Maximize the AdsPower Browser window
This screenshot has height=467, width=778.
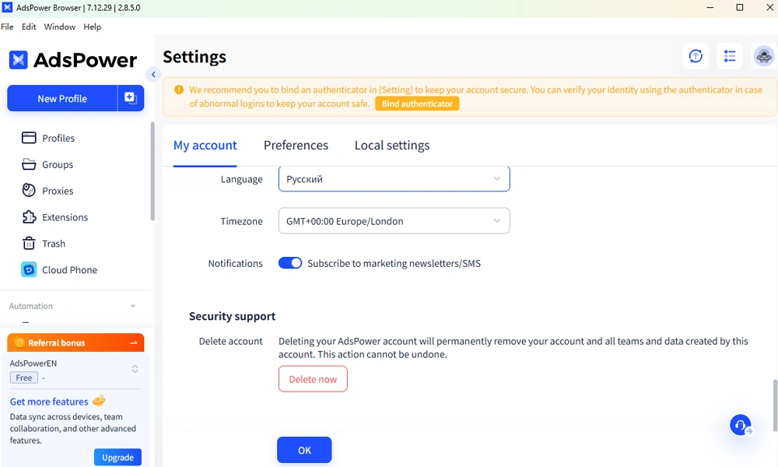740,8
